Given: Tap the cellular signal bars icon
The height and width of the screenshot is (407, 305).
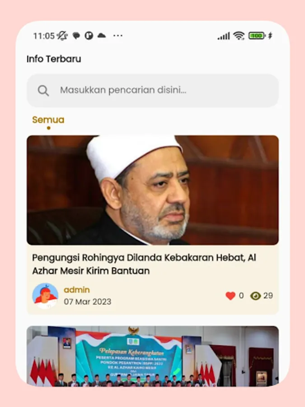Looking at the screenshot, I should (x=224, y=36).
